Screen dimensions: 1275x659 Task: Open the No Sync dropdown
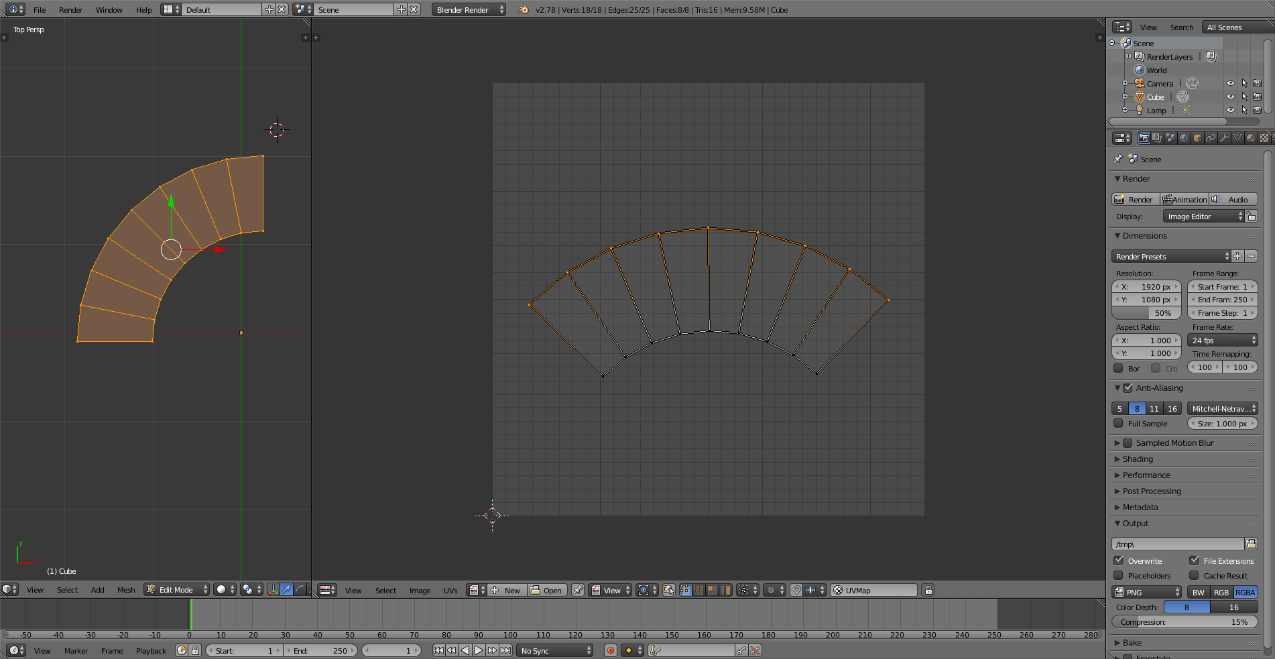555,650
